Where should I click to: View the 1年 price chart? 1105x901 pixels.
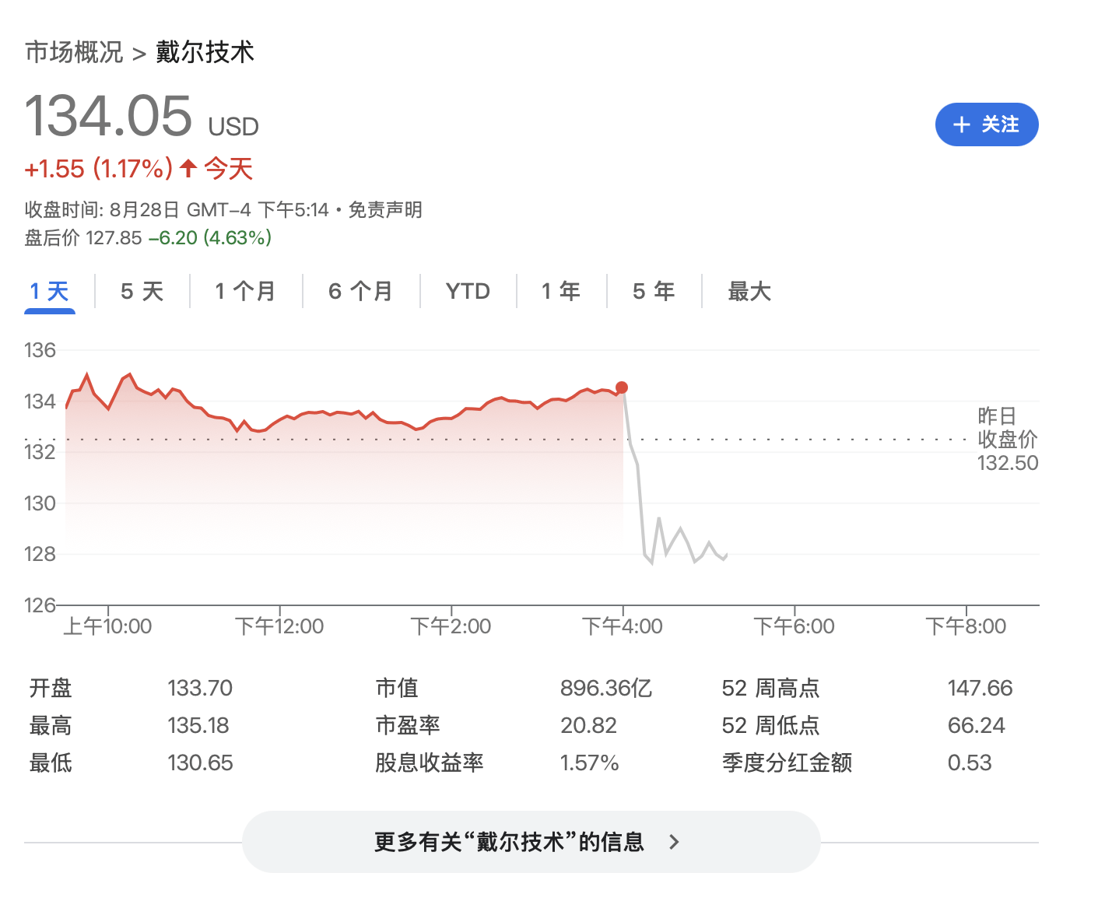click(x=561, y=291)
